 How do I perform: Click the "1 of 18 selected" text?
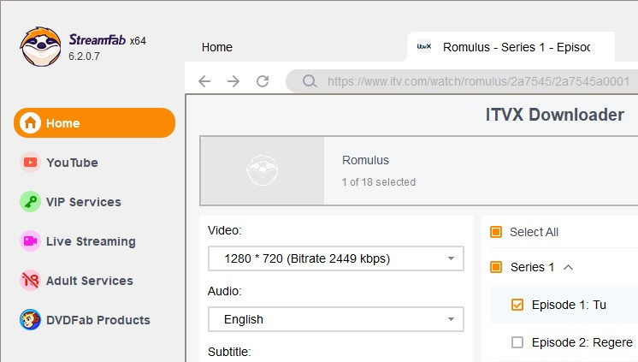click(379, 182)
